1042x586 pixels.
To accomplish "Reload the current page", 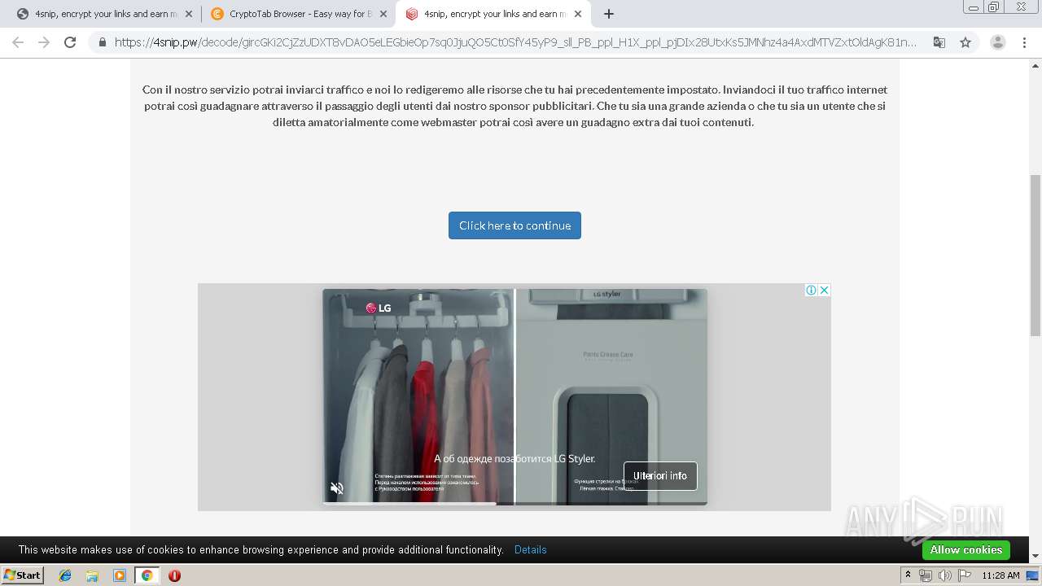I will point(70,42).
